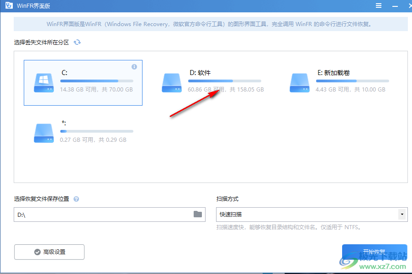Click the scan method dropdown arrow
The height and width of the screenshot is (274, 412).
click(x=401, y=214)
